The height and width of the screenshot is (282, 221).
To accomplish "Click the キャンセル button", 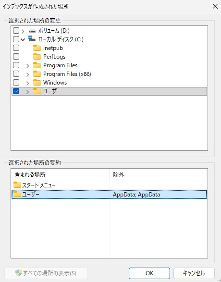I will pyautogui.click(x=194, y=273).
